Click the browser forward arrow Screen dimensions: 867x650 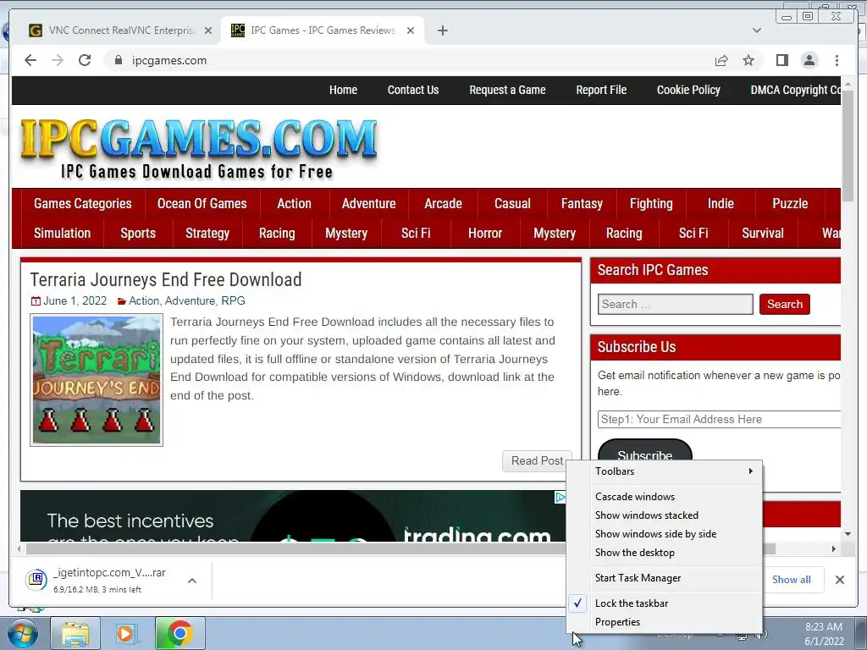click(58, 60)
